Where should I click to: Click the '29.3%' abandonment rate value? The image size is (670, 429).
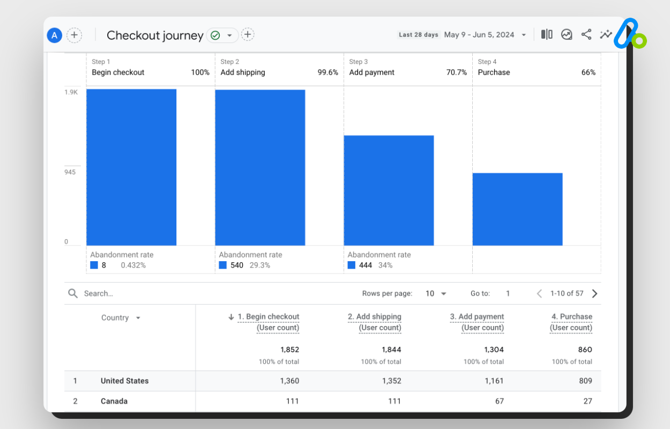tap(260, 265)
